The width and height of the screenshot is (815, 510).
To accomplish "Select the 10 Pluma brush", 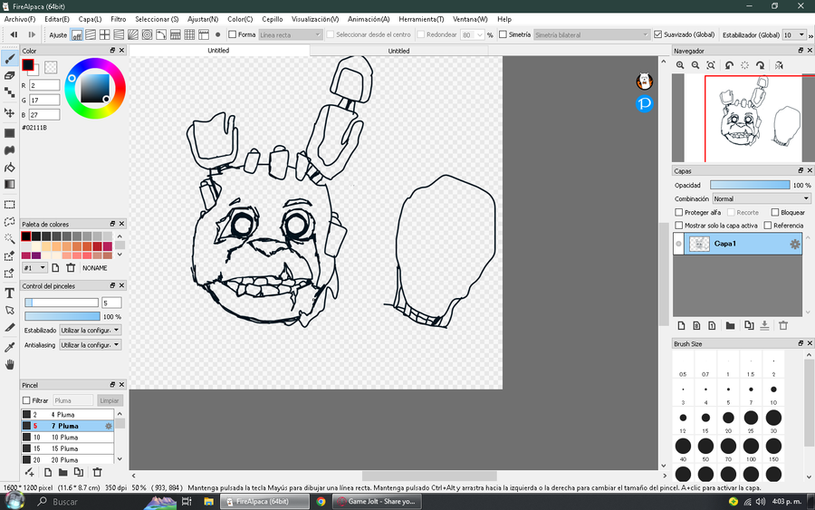I will pos(68,438).
